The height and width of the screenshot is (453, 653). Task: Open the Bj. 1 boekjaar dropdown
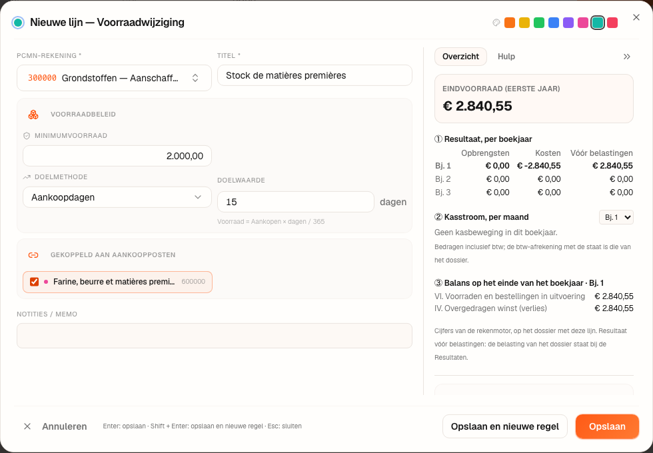click(x=616, y=217)
